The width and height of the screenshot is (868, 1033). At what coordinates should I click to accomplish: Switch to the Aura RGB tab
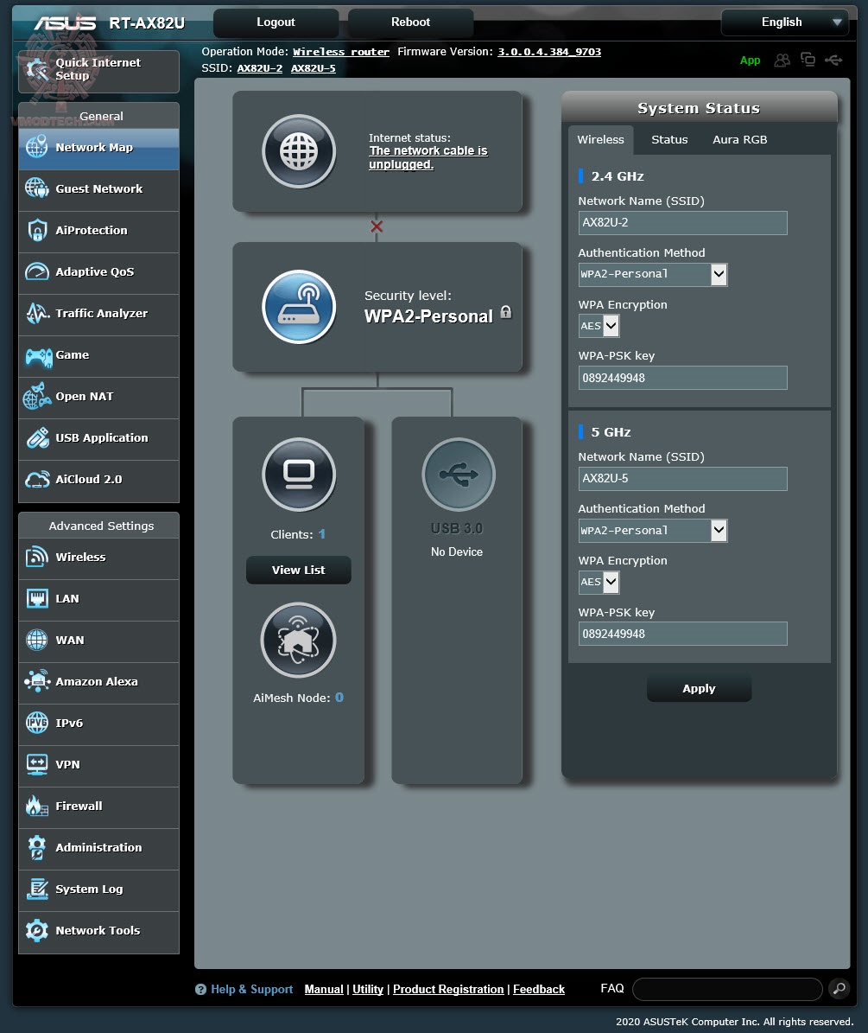(739, 140)
